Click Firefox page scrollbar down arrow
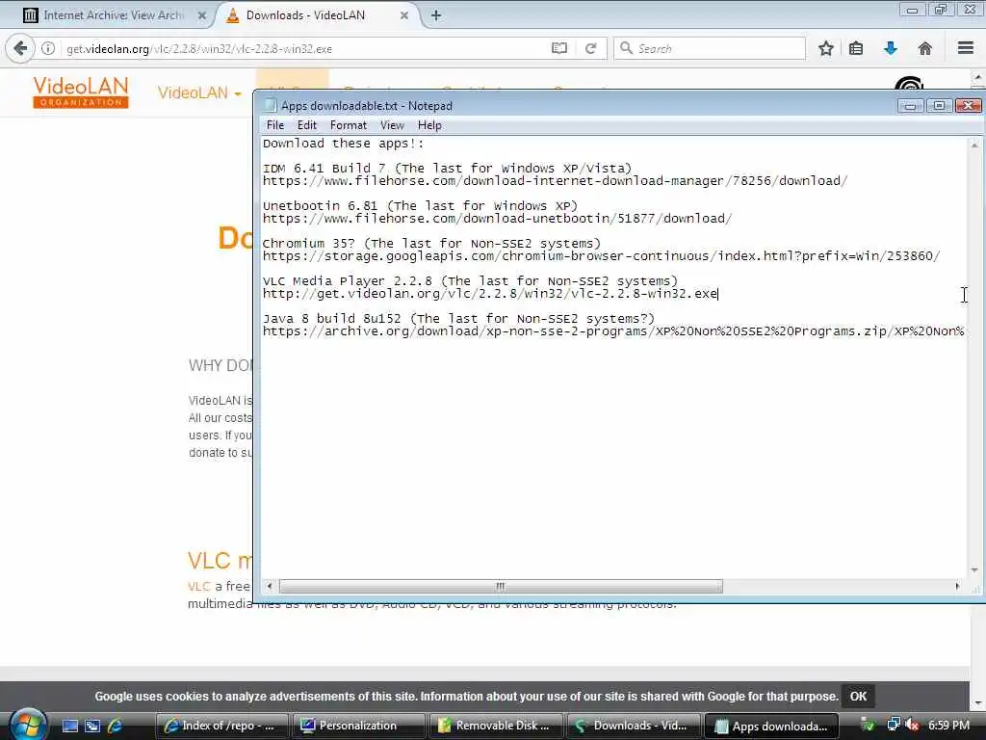This screenshot has height=740, width=986. (x=978, y=702)
